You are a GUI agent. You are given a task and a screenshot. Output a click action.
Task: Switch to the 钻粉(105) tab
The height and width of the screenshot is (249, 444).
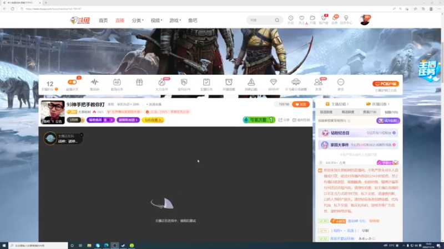pyautogui.click(x=391, y=112)
